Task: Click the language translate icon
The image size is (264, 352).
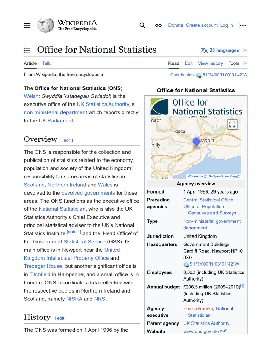Action: [x=204, y=50]
